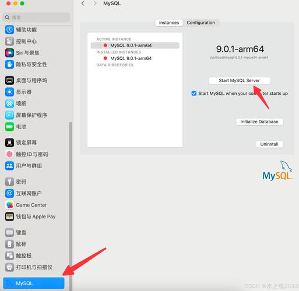The width and height of the screenshot is (299, 291).
Task: Open Trackpad (触控板) settings icon
Action: pos(9,255)
